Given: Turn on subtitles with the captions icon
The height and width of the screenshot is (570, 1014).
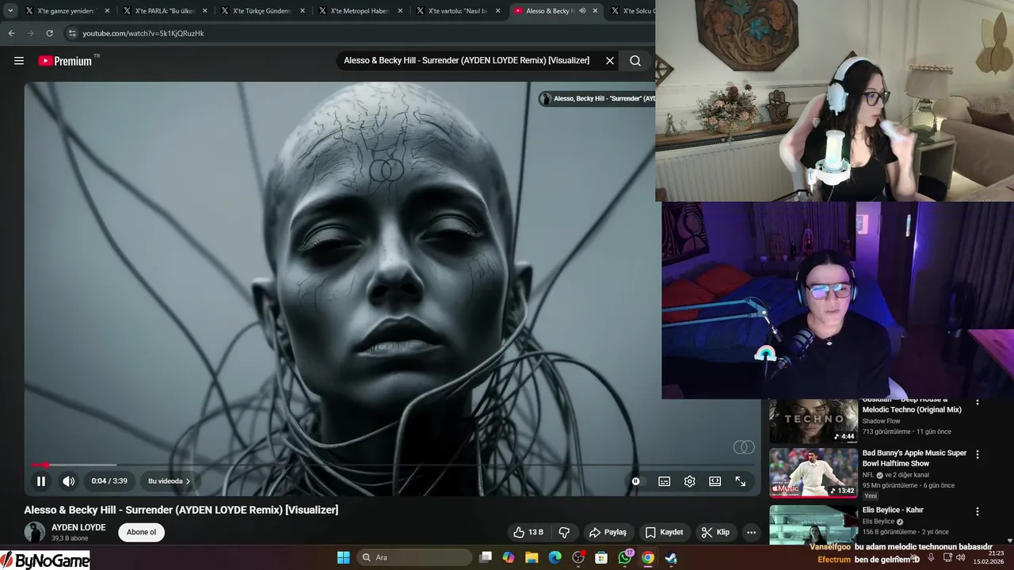Looking at the screenshot, I should 664,481.
